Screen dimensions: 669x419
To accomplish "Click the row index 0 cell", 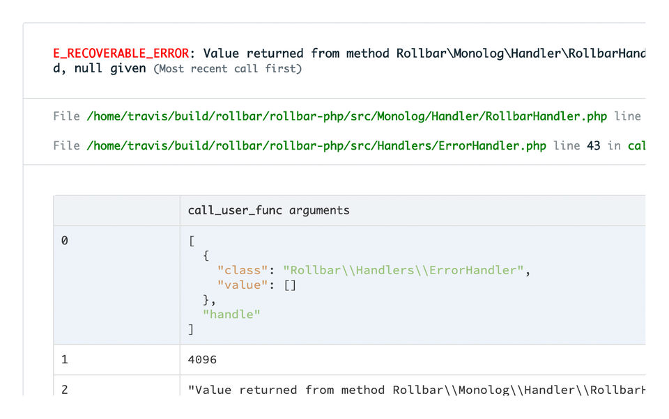I will (65, 241).
